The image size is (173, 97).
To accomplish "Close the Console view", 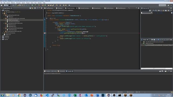I will coord(73,71).
